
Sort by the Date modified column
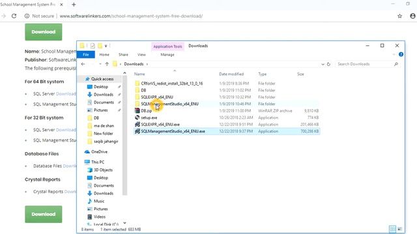[231, 74]
